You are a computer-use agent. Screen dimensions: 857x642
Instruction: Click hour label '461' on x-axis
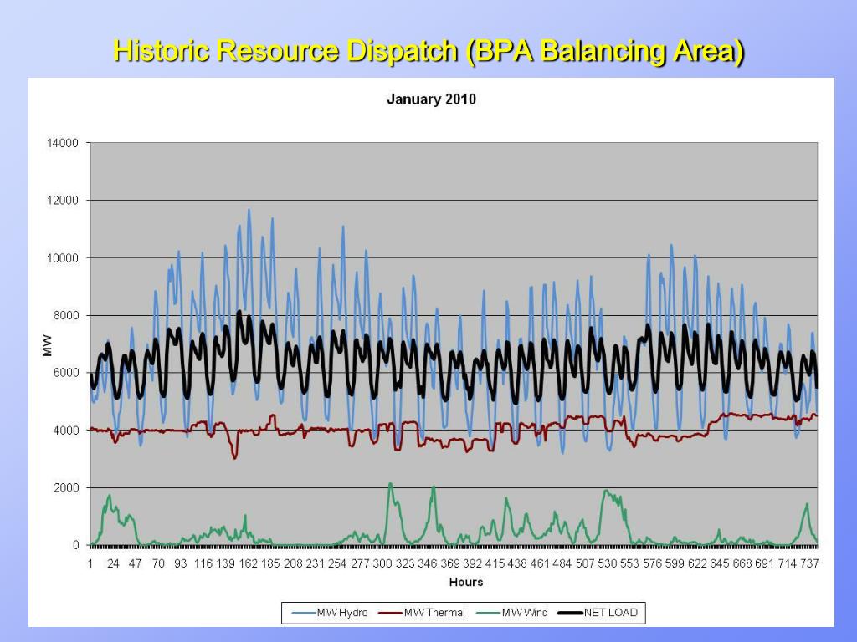click(x=540, y=563)
